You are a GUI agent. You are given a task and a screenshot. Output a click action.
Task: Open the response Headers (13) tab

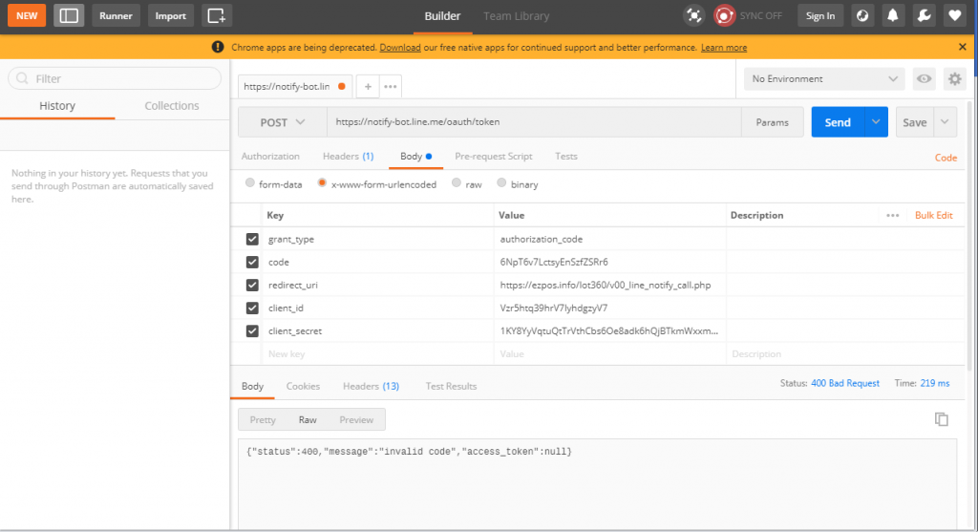[x=371, y=386]
